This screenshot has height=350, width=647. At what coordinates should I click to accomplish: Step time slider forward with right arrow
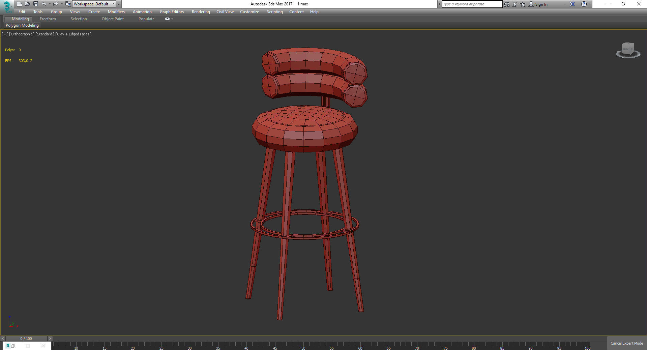[x=50, y=339]
